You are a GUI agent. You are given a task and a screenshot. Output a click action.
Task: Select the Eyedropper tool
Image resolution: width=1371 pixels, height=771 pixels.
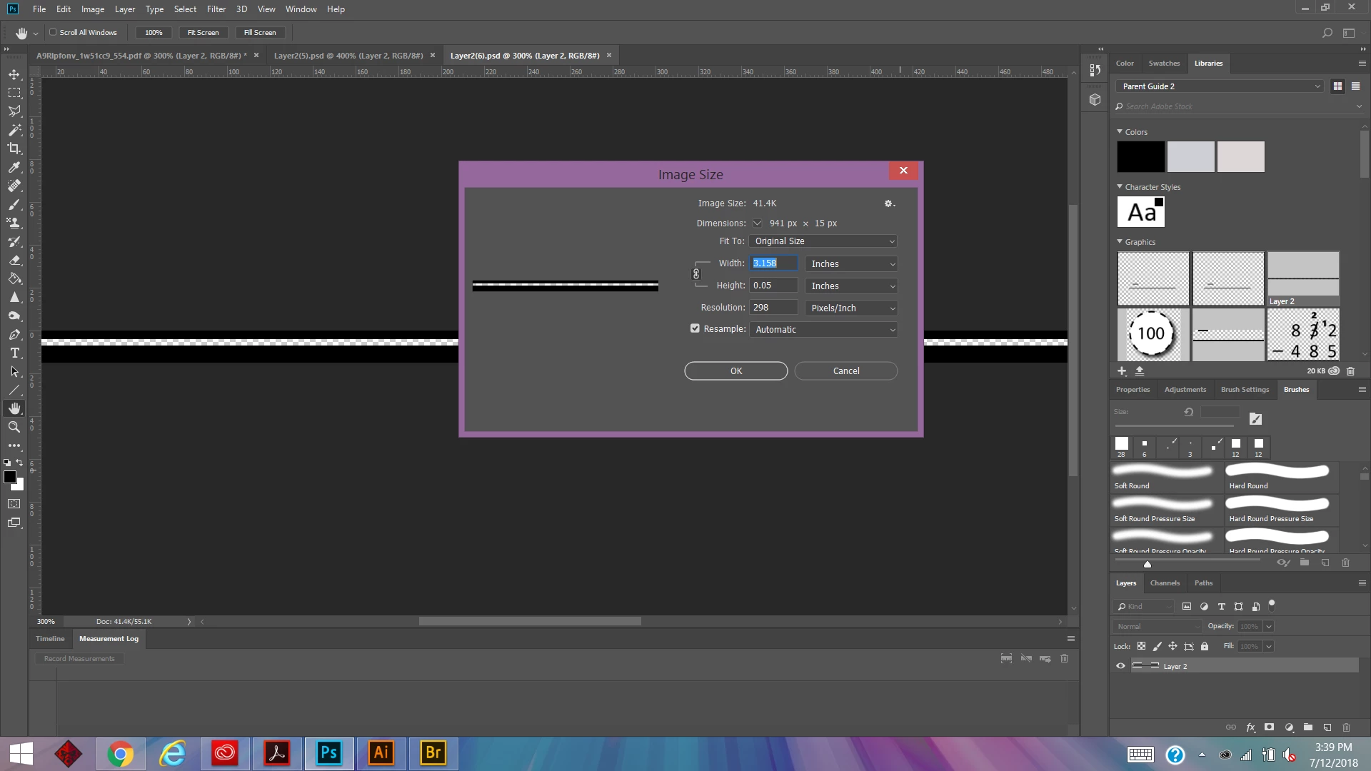14,167
